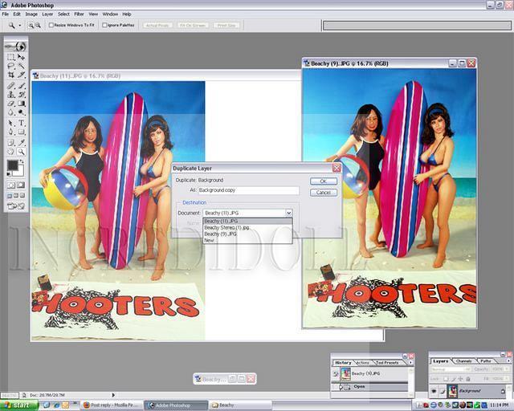Viewport: 514px width, 411px height.
Task: Switch to Standard Screen mode
Action: 10,196
